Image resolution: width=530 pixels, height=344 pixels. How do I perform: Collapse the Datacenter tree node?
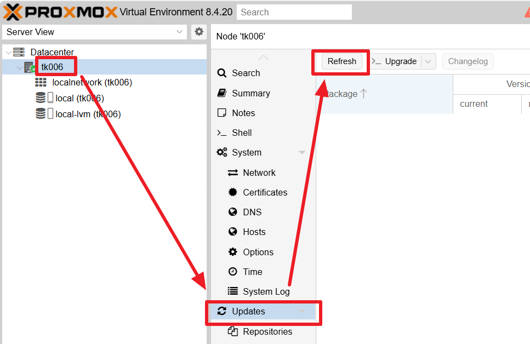[8, 53]
